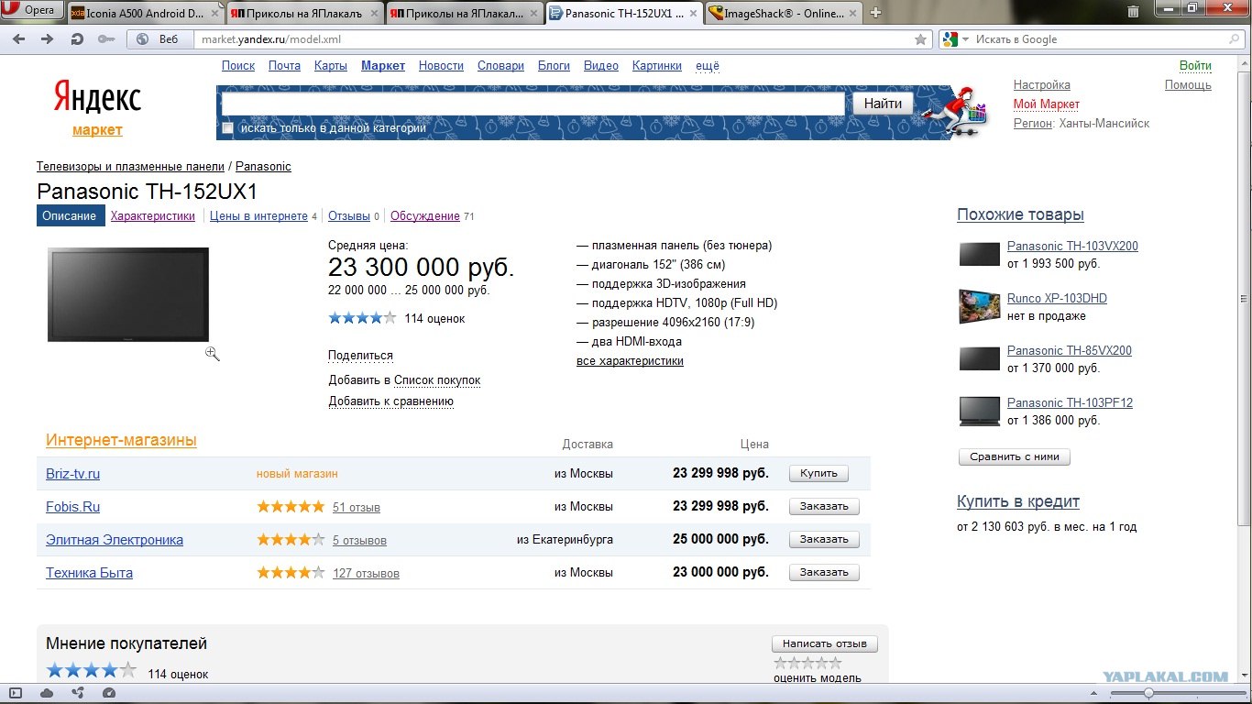The image size is (1252, 704).
Task: Close the ImageShack tab
Action: [x=851, y=13]
